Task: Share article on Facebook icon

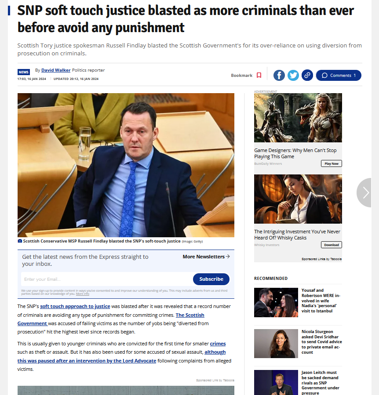Action: (x=279, y=75)
